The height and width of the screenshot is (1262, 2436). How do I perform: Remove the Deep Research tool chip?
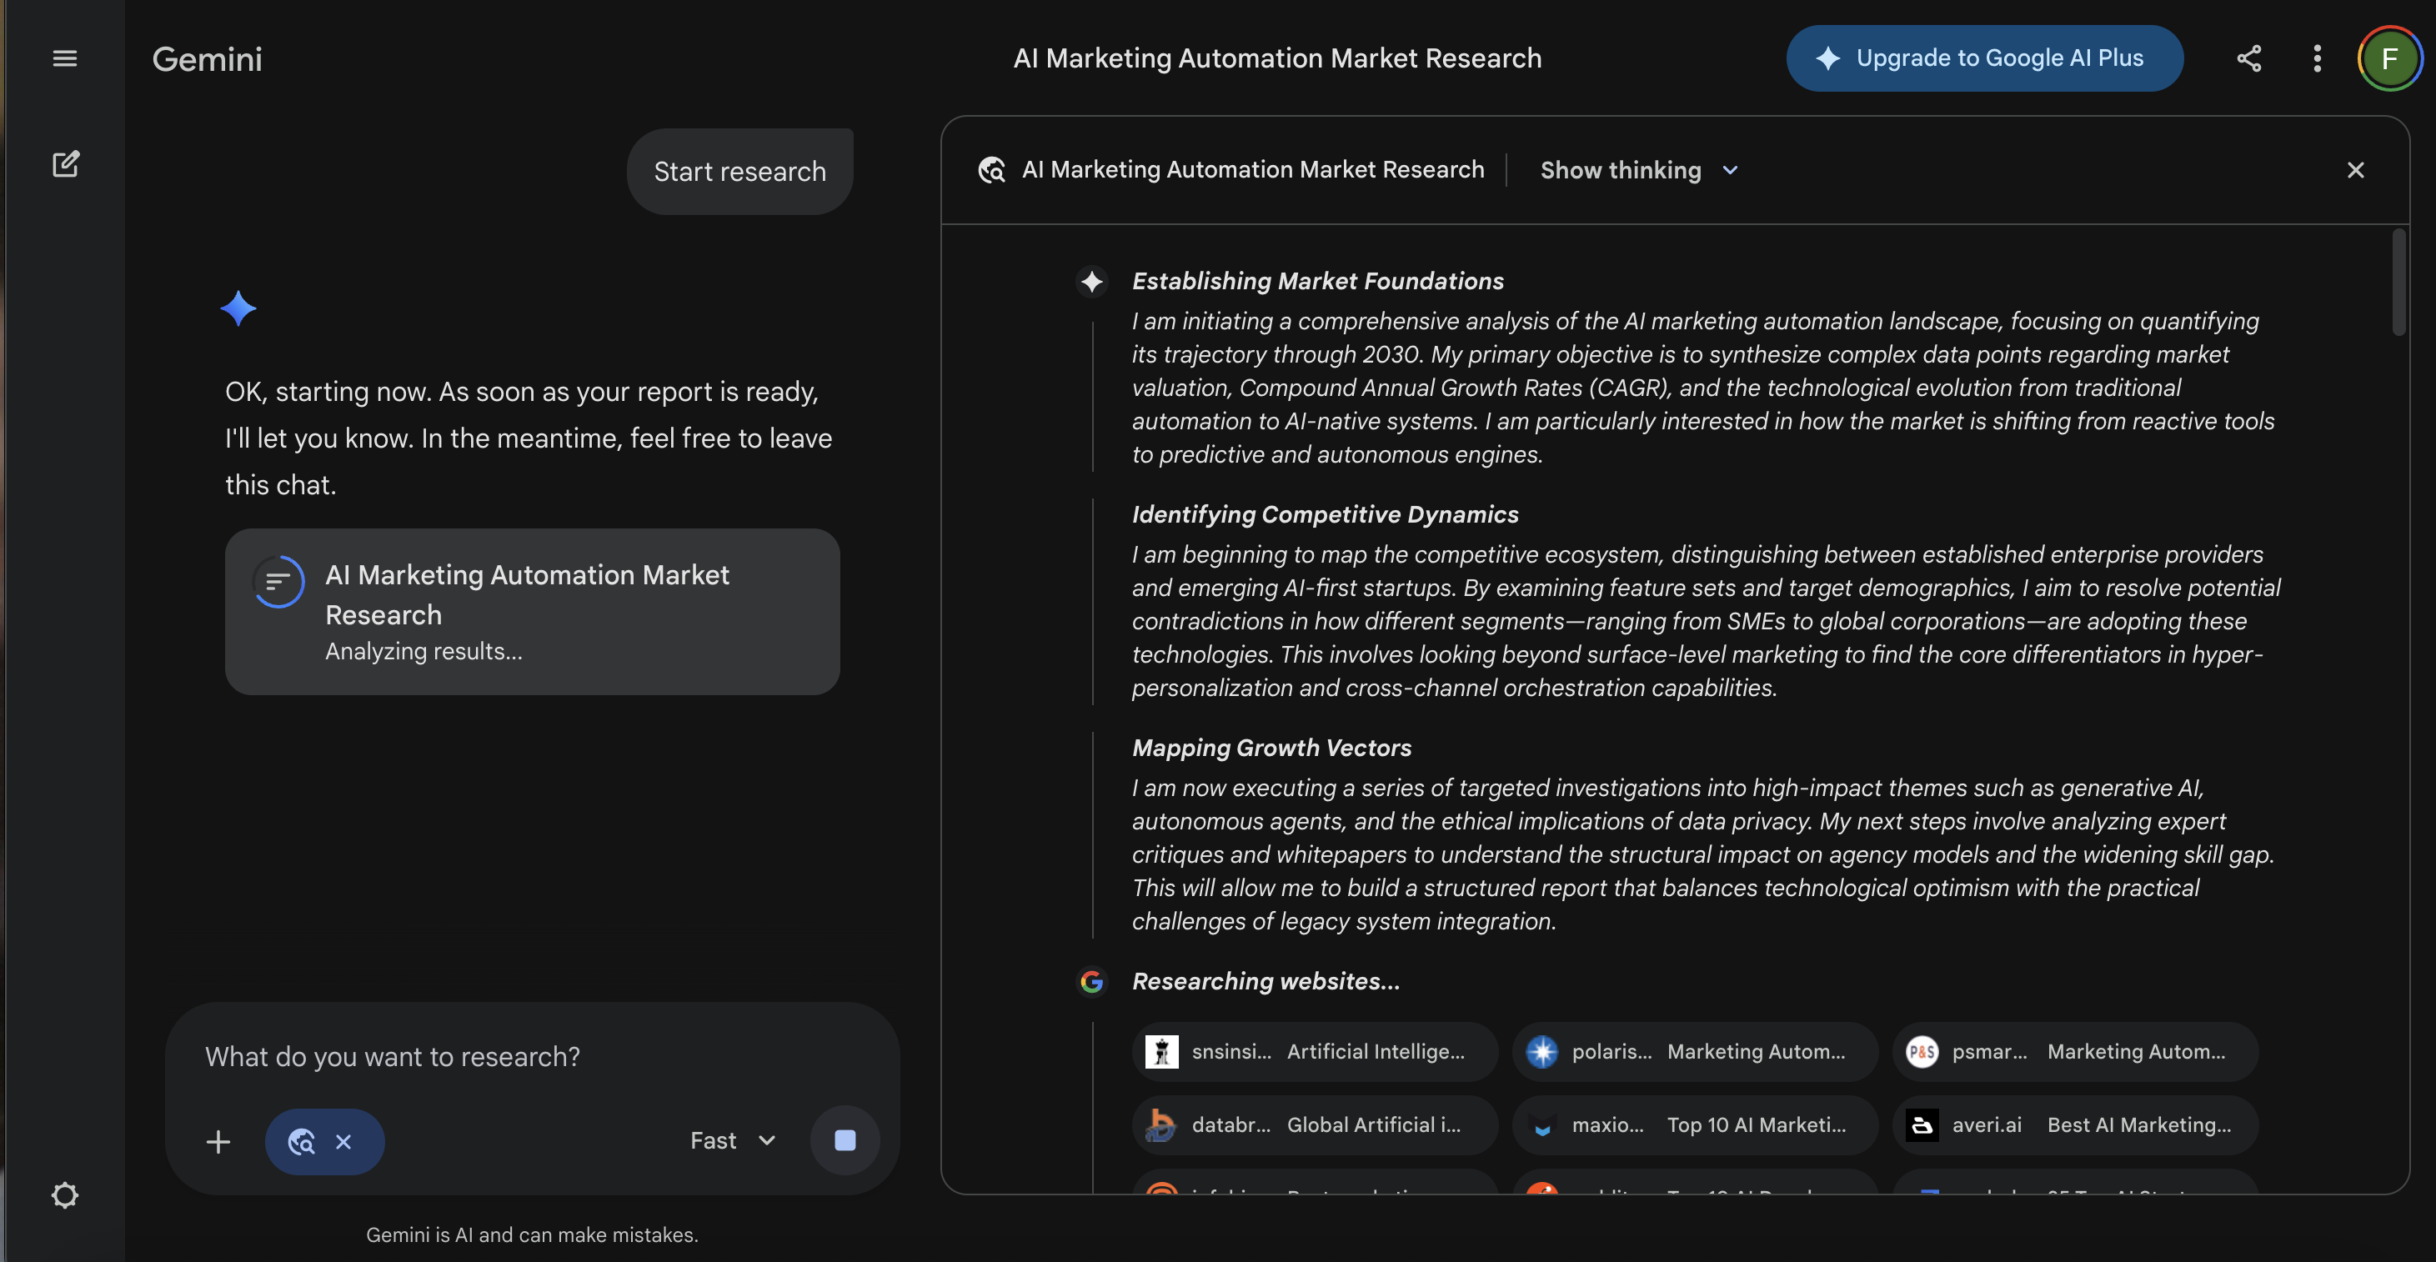click(343, 1142)
